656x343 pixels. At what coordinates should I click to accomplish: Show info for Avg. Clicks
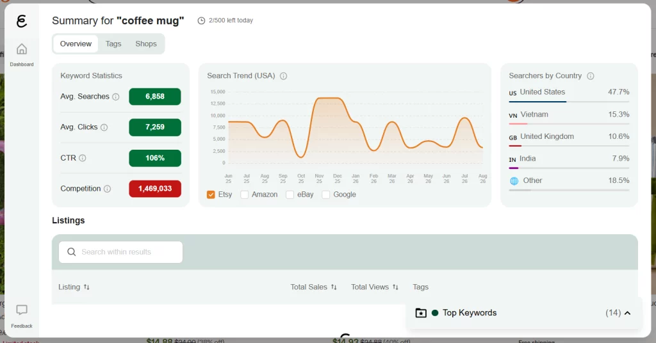[104, 127]
